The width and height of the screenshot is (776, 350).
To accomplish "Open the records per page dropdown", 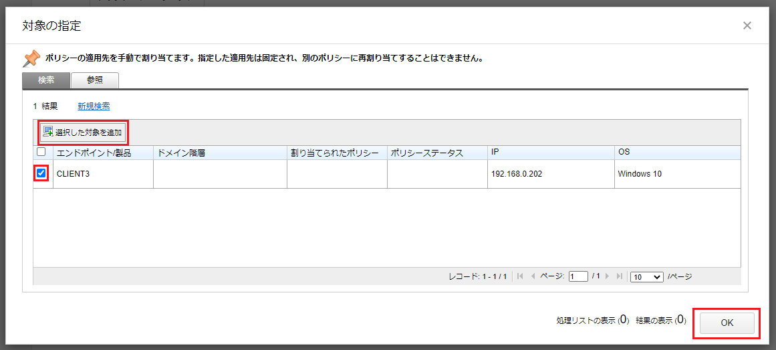I will coord(646,276).
